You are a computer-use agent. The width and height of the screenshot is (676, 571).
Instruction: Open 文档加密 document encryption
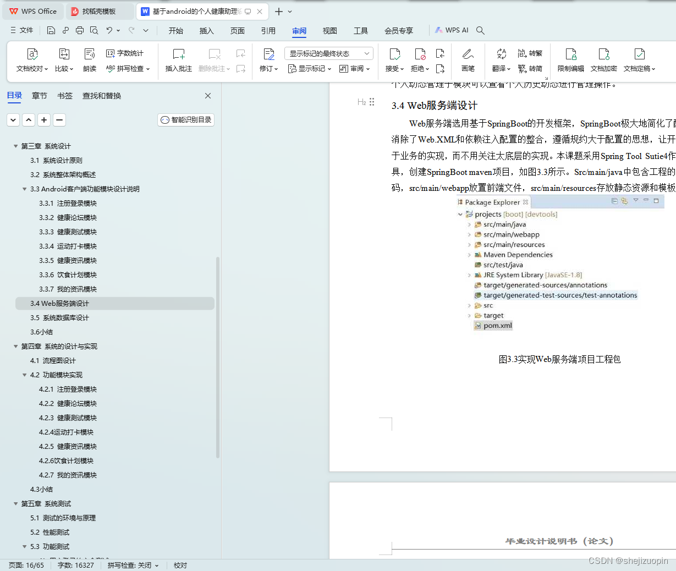603,59
